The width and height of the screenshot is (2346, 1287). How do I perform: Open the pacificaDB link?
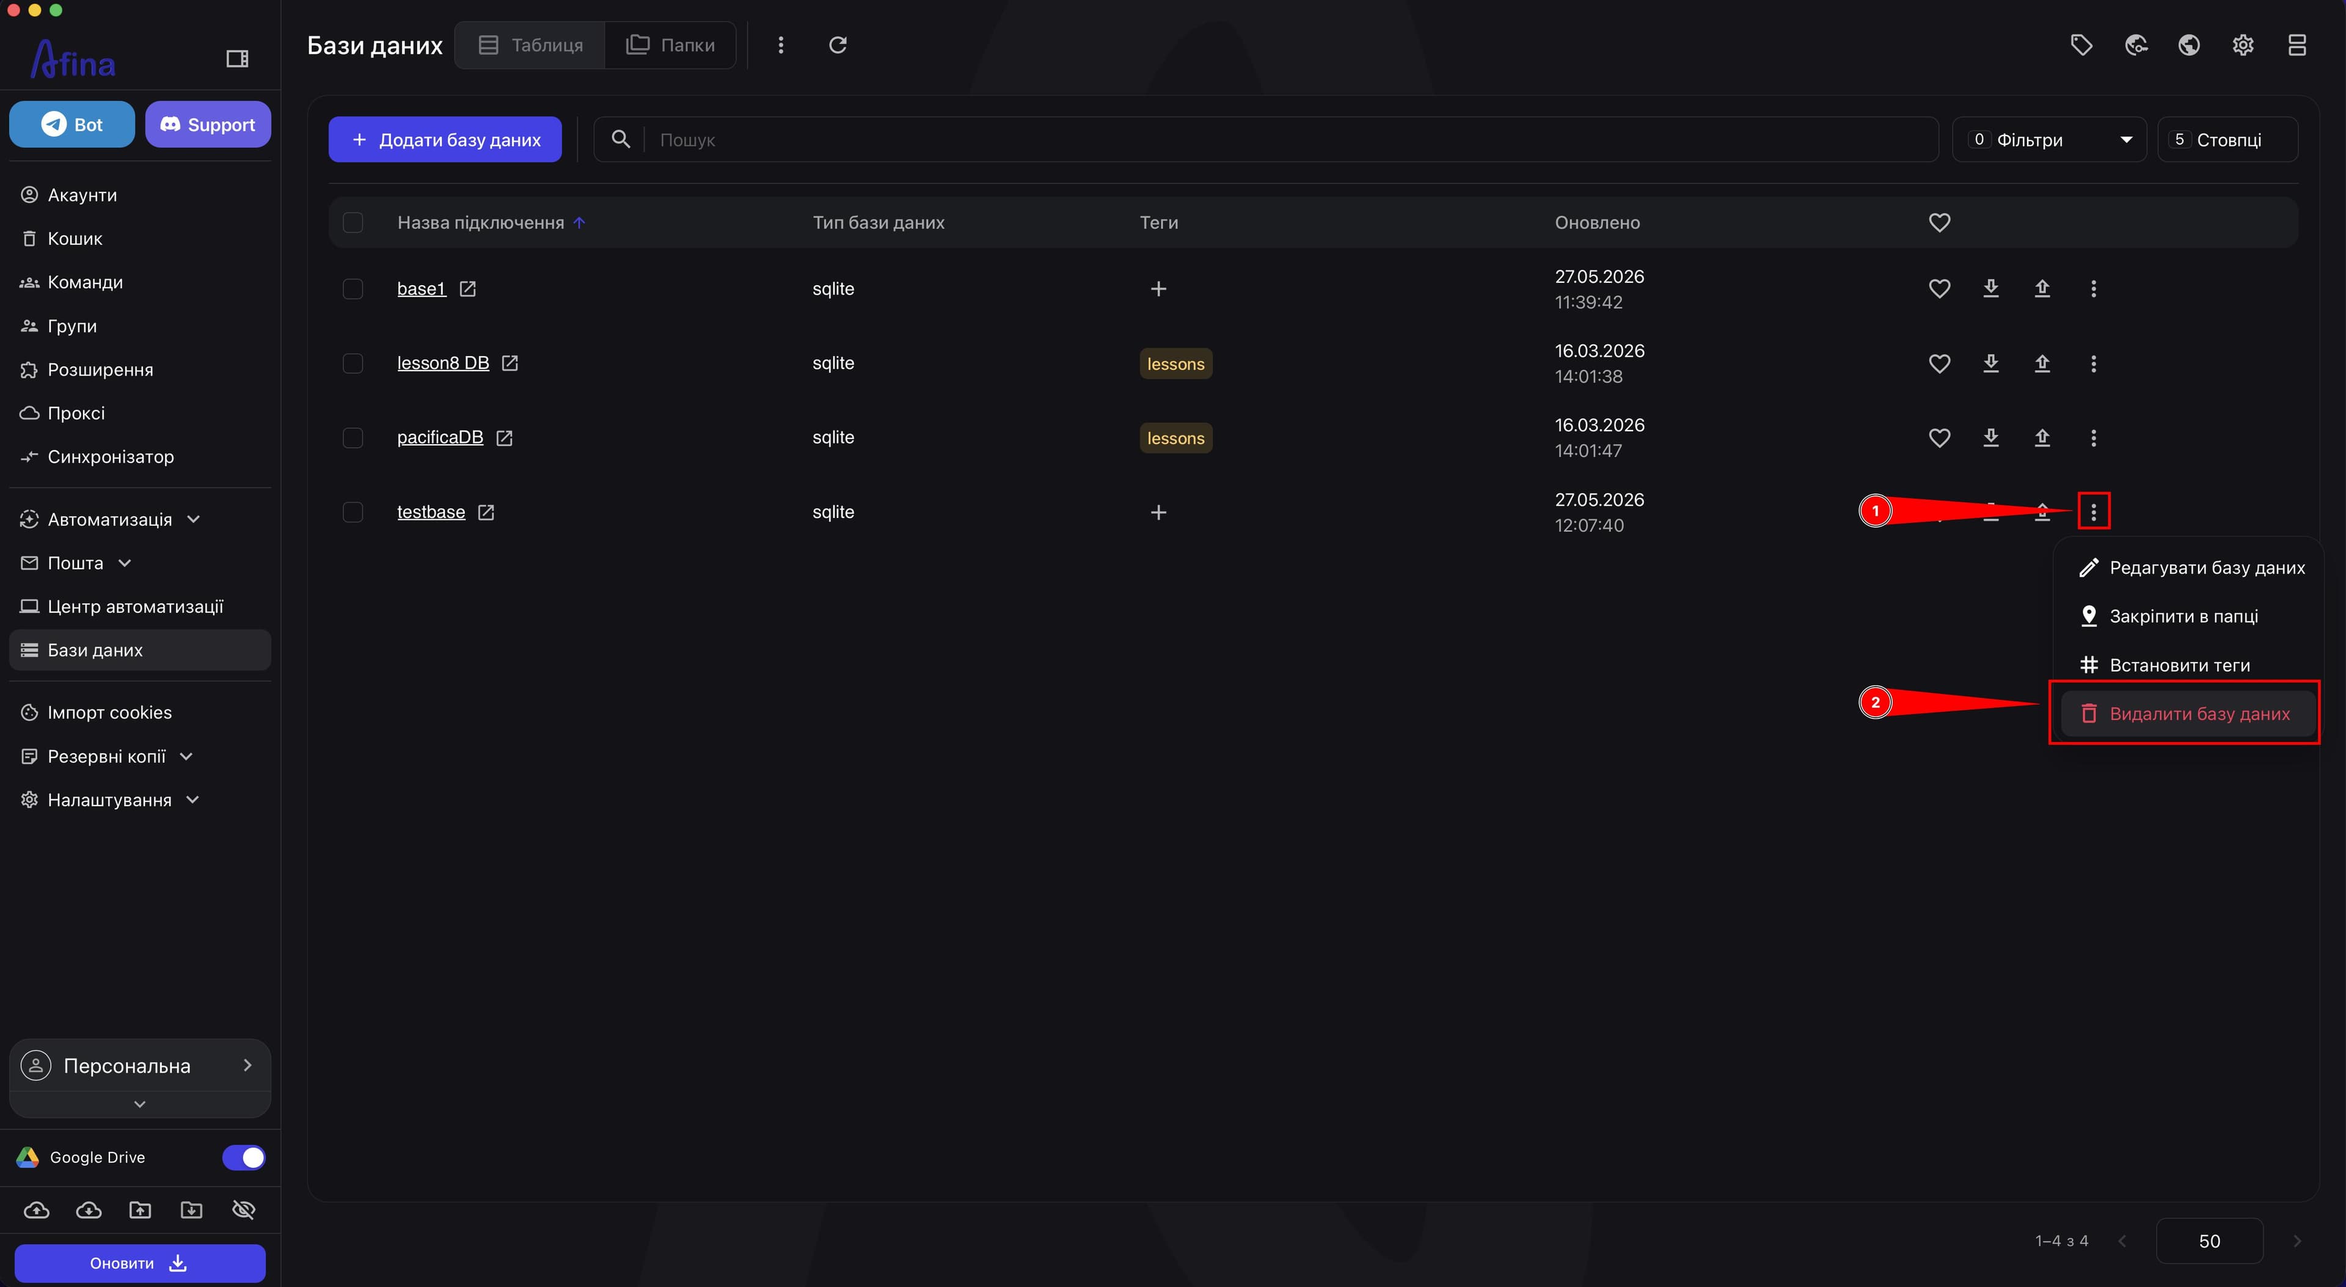pyautogui.click(x=440, y=438)
